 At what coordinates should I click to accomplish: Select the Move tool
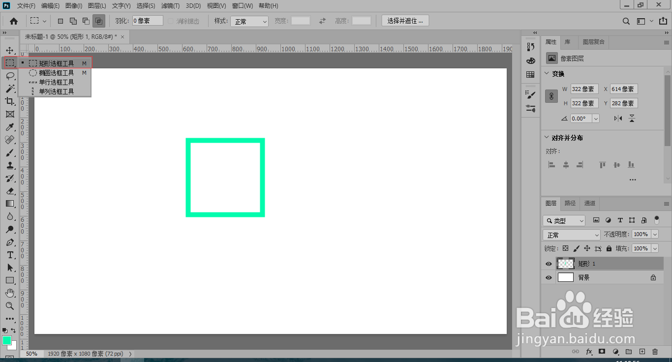pyautogui.click(x=10, y=50)
